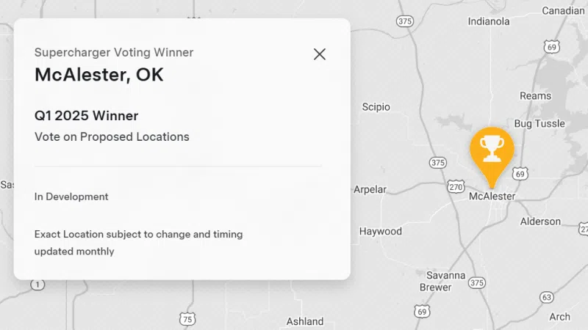Click the Bug Tussle map label
This screenshot has width=588, height=330.
pos(539,124)
